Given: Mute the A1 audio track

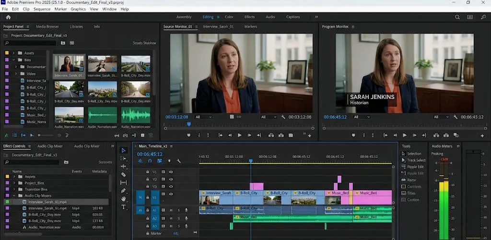Looking at the screenshot, I should click(171, 210).
